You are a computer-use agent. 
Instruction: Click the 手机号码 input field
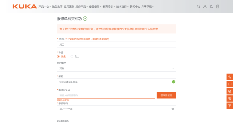[x=116, y=109]
